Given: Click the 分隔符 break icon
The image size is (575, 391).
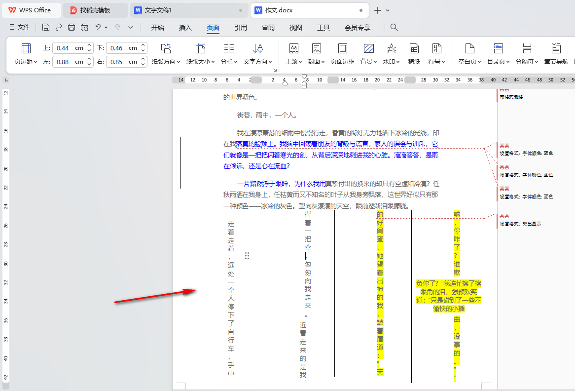Looking at the screenshot, I should [527, 48].
